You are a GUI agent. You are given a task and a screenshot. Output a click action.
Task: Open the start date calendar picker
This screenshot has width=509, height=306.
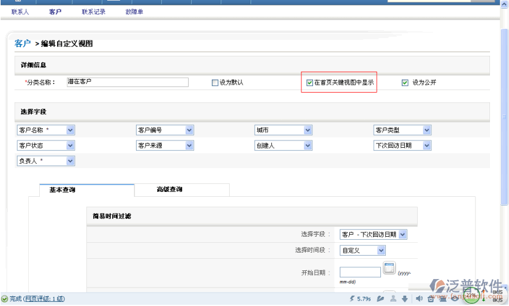click(x=389, y=268)
